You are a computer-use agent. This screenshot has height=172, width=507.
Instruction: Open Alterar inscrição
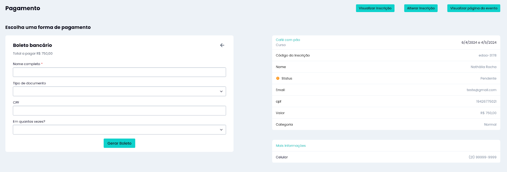(421, 8)
